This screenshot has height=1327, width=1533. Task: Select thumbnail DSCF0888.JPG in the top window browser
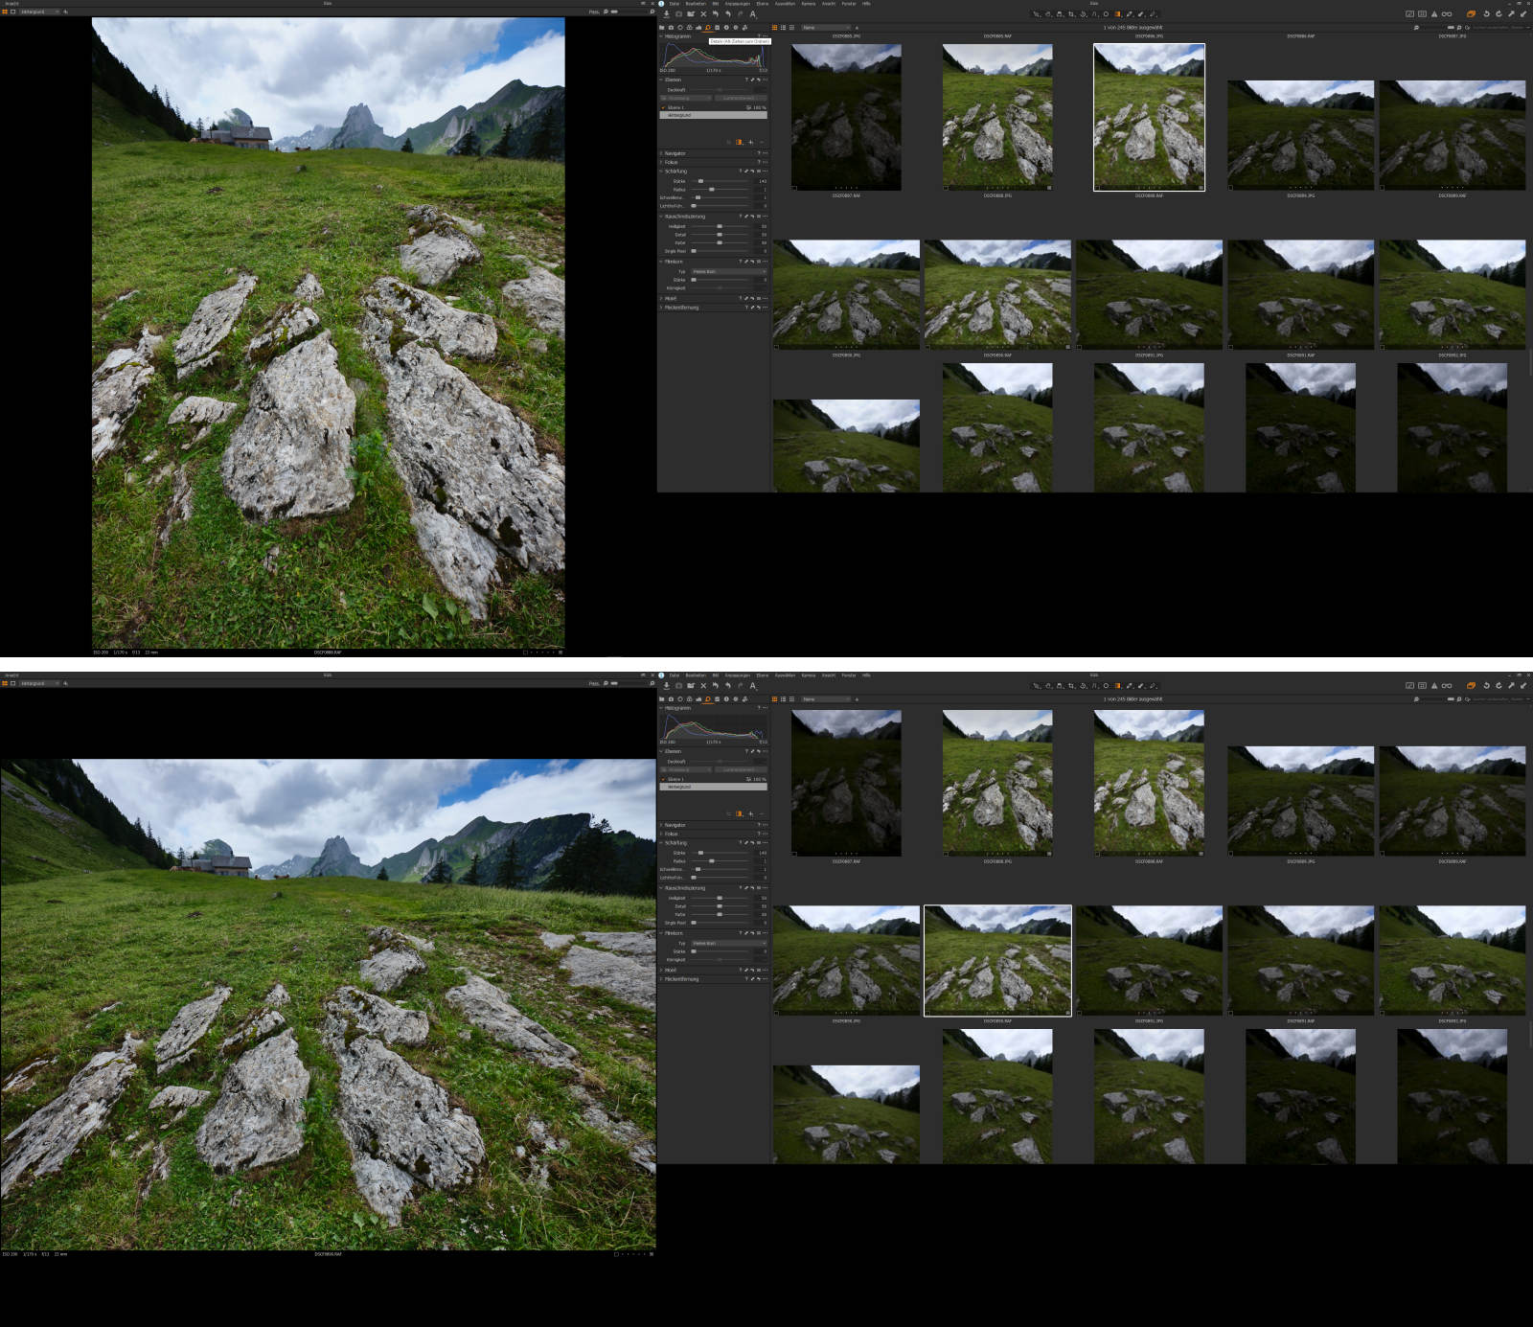coord(997,115)
